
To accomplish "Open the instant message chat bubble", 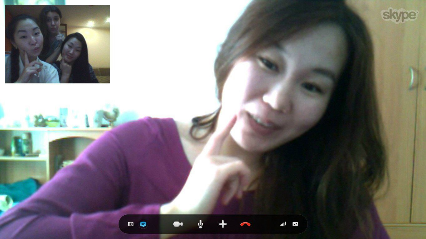I will pyautogui.click(x=143, y=224).
